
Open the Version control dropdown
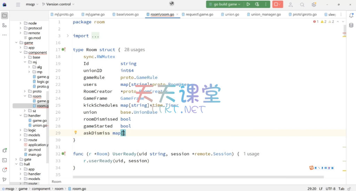58,5
